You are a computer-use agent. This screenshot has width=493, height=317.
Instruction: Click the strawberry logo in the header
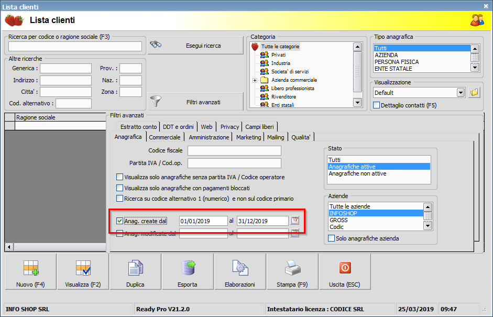point(14,20)
